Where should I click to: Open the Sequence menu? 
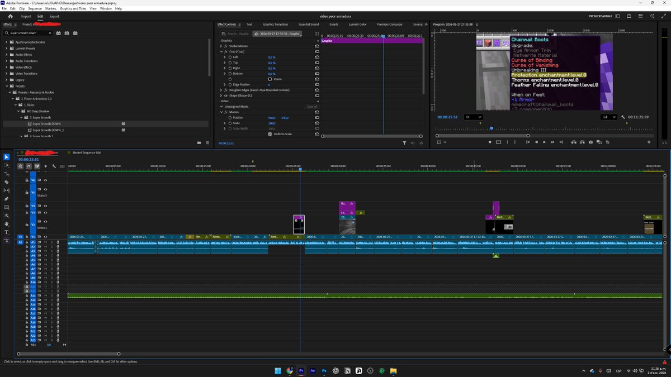click(35, 8)
